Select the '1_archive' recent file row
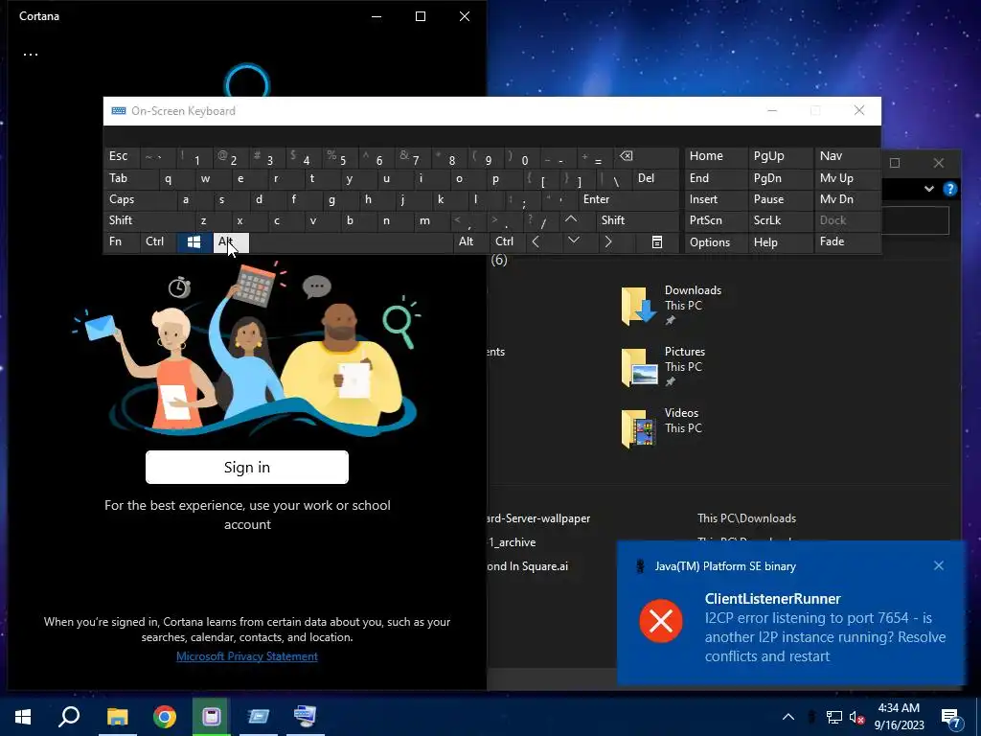This screenshot has height=736, width=981. tap(512, 542)
